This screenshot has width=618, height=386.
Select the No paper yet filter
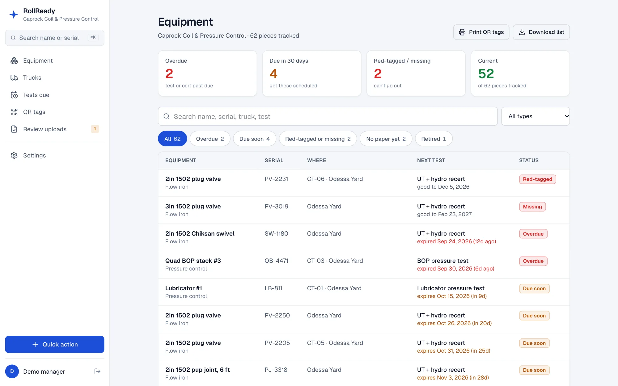click(386, 139)
